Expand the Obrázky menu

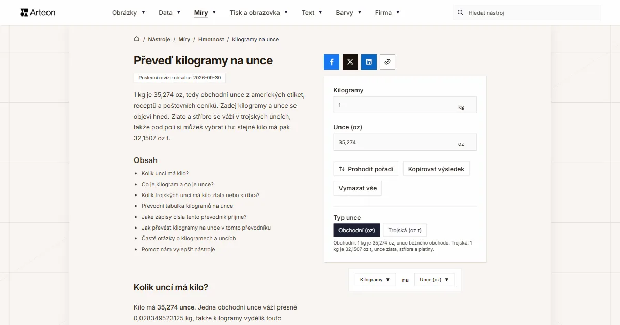[129, 12]
